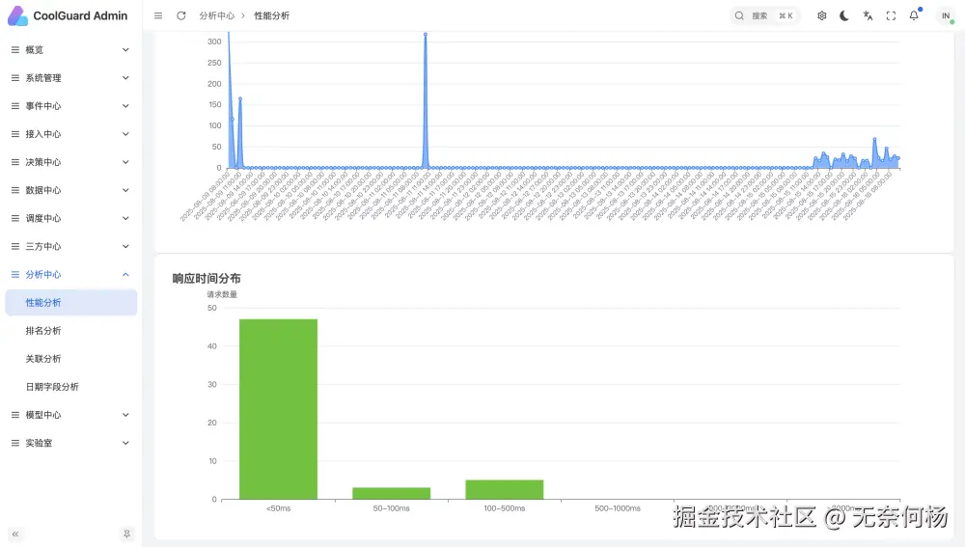The height and width of the screenshot is (547, 965).
Task: Open the notifications bell
Action: 914,16
